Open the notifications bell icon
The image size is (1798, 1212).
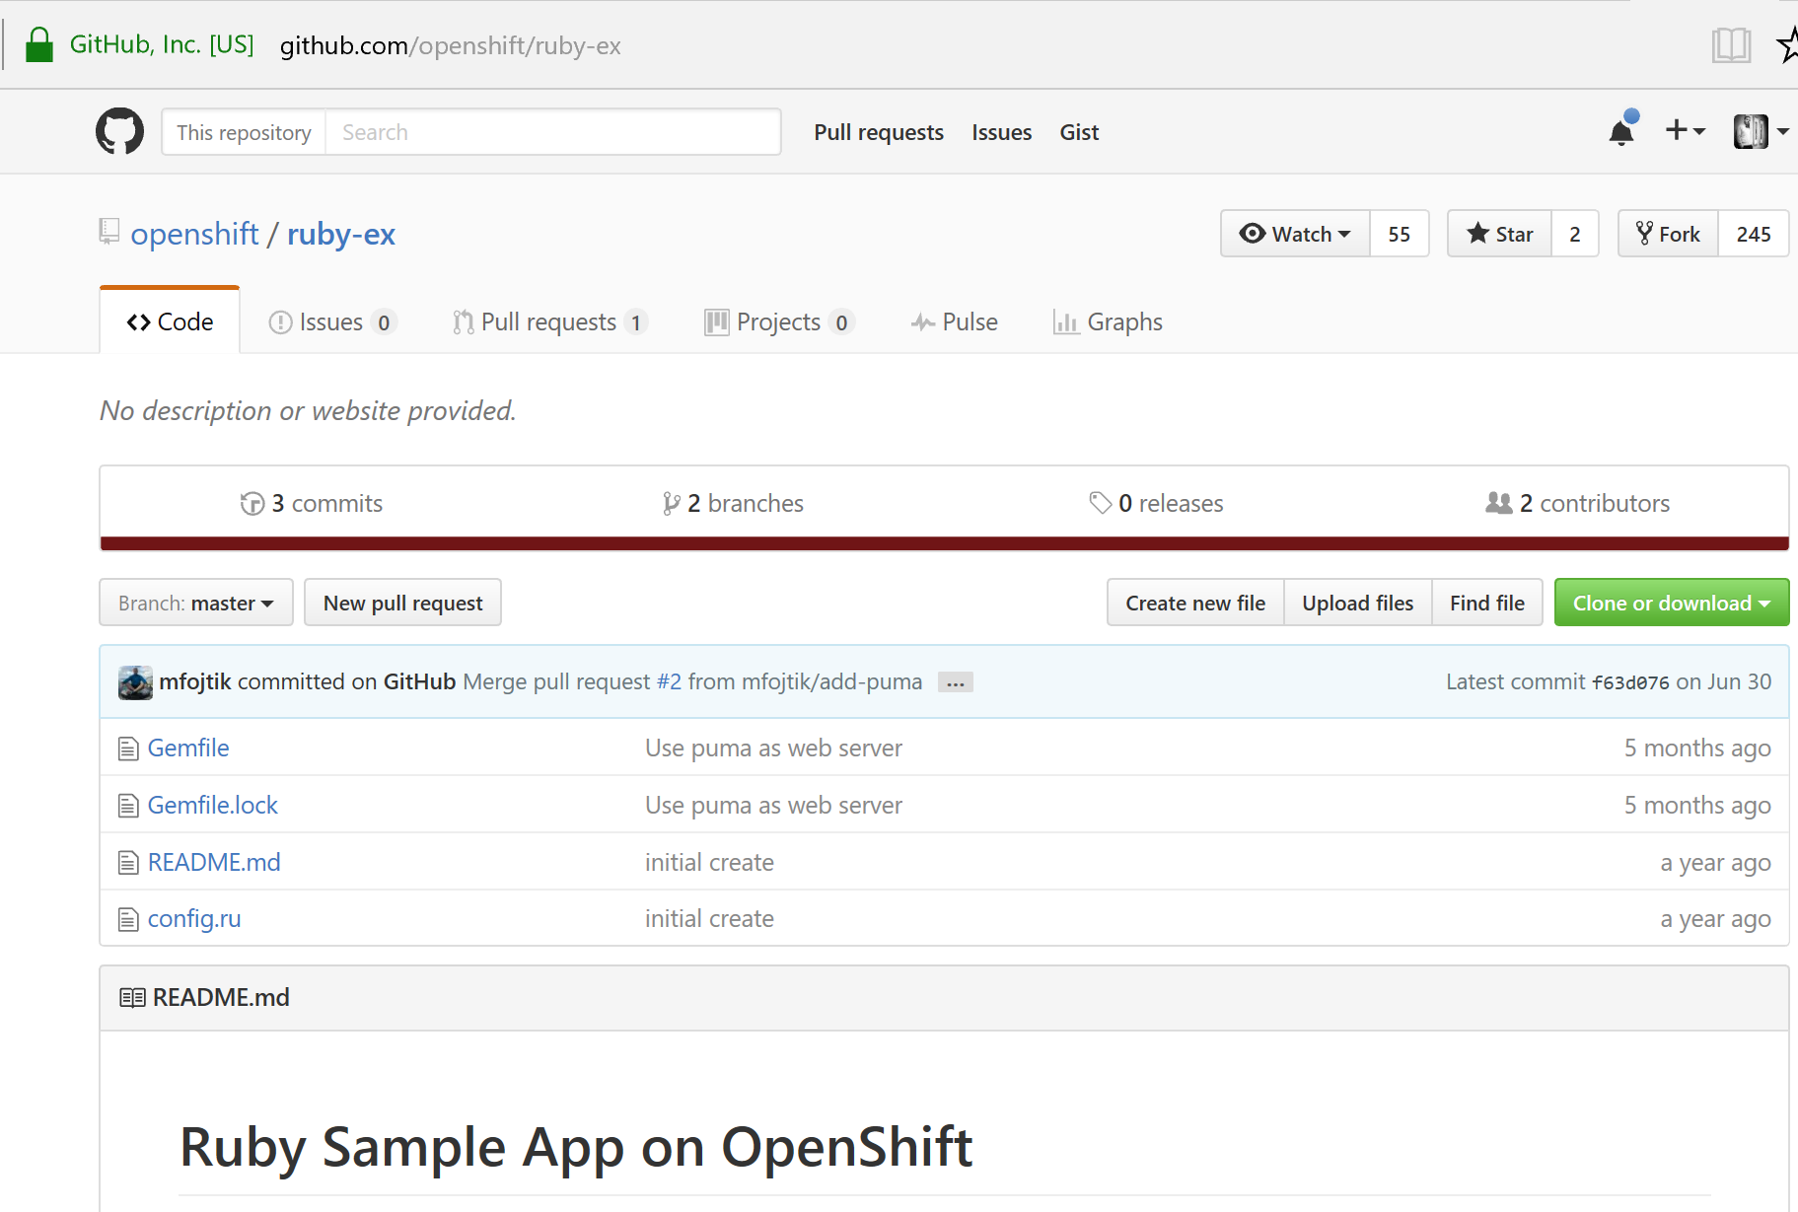(x=1622, y=129)
